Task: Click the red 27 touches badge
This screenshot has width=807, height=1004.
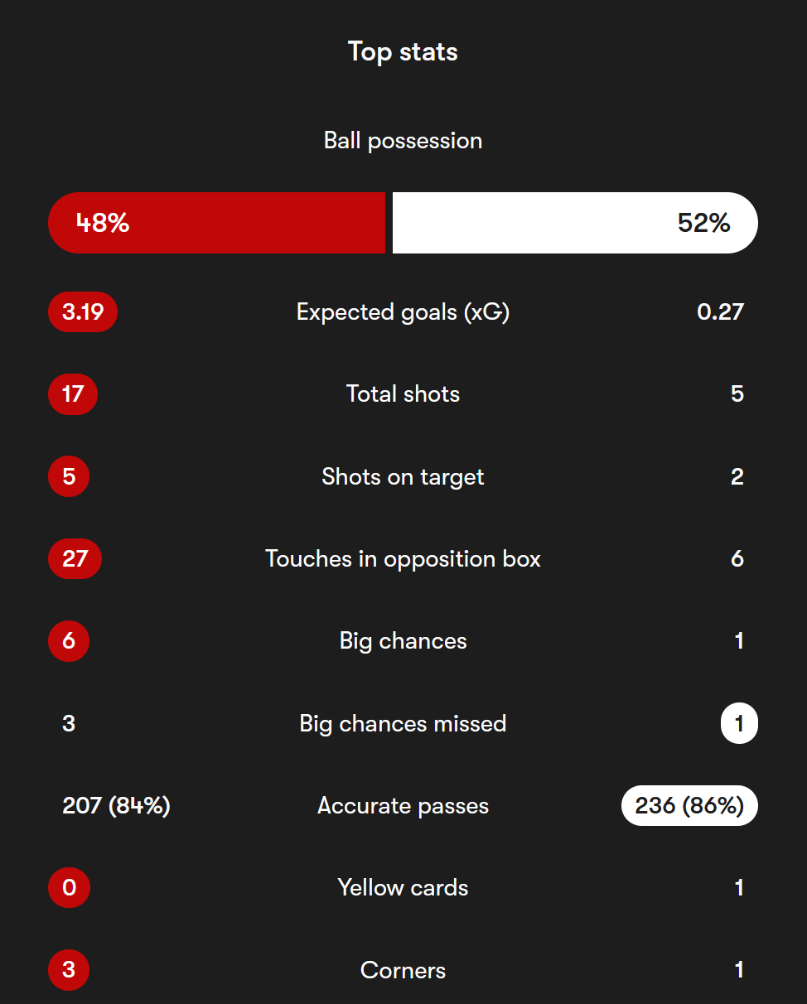Action: point(75,559)
